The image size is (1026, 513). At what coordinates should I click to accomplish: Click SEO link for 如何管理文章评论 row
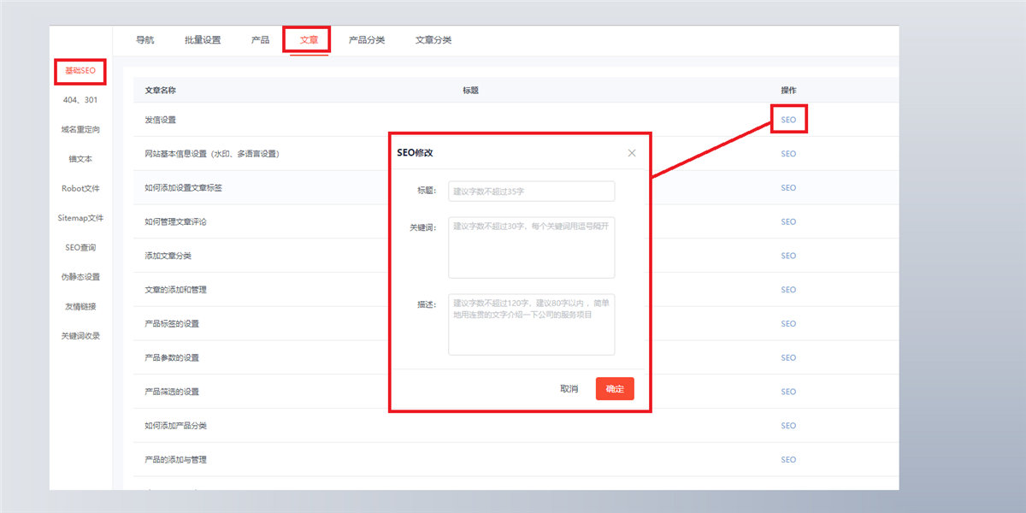tap(788, 221)
